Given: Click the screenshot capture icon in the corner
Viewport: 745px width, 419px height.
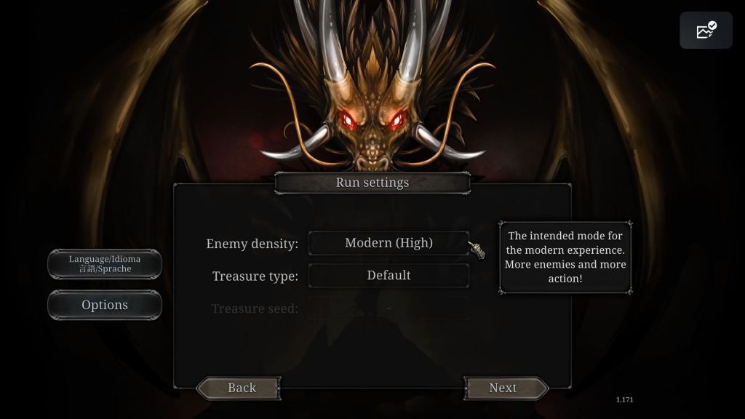Looking at the screenshot, I should coord(706,31).
